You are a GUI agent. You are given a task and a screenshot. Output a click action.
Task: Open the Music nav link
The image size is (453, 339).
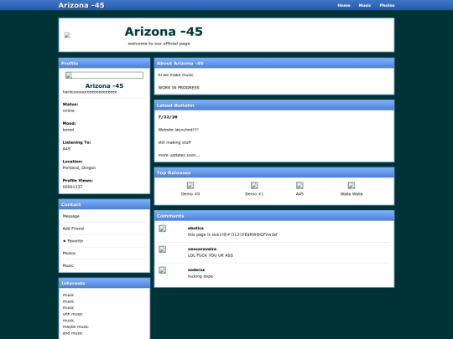click(365, 5)
